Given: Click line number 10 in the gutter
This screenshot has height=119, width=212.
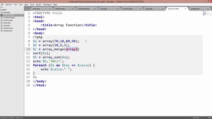Looking at the screenshot, I should (x=28, y=49).
